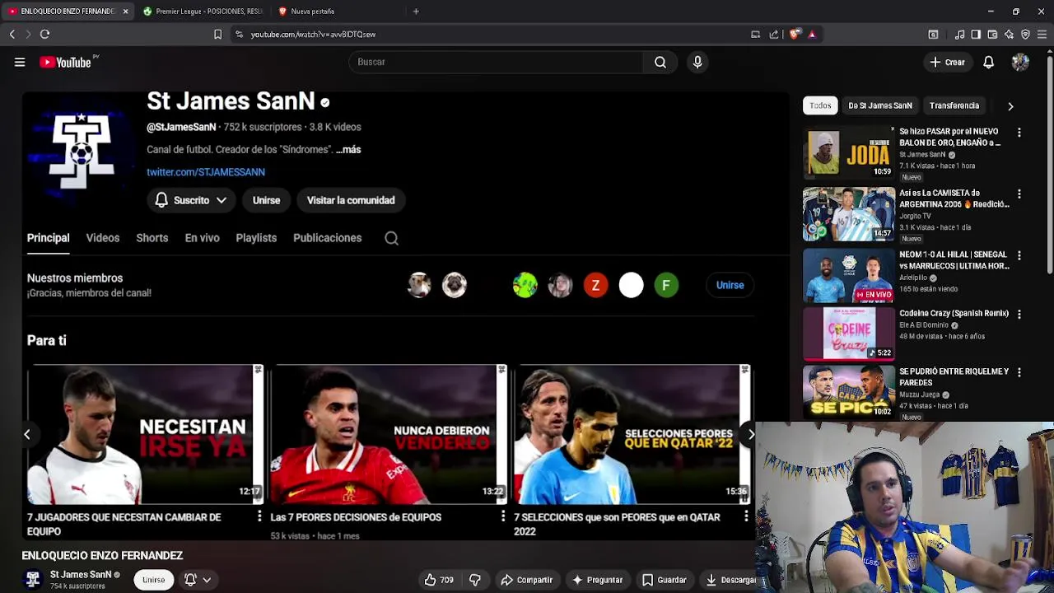Switch to the Premier League browser tab
Viewport: 1054px width, 593px height.
(203, 12)
